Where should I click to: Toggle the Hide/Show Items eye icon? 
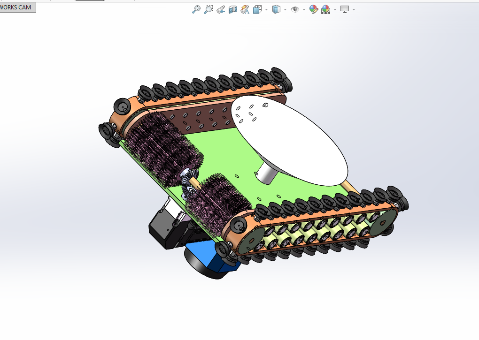click(x=295, y=9)
